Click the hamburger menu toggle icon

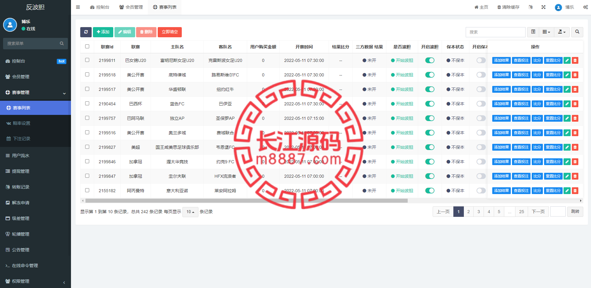pos(78,7)
